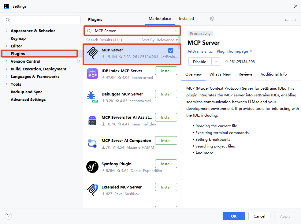The height and width of the screenshot is (224, 301).
Task: Select the Overview tab
Action: pyautogui.click(x=194, y=74)
